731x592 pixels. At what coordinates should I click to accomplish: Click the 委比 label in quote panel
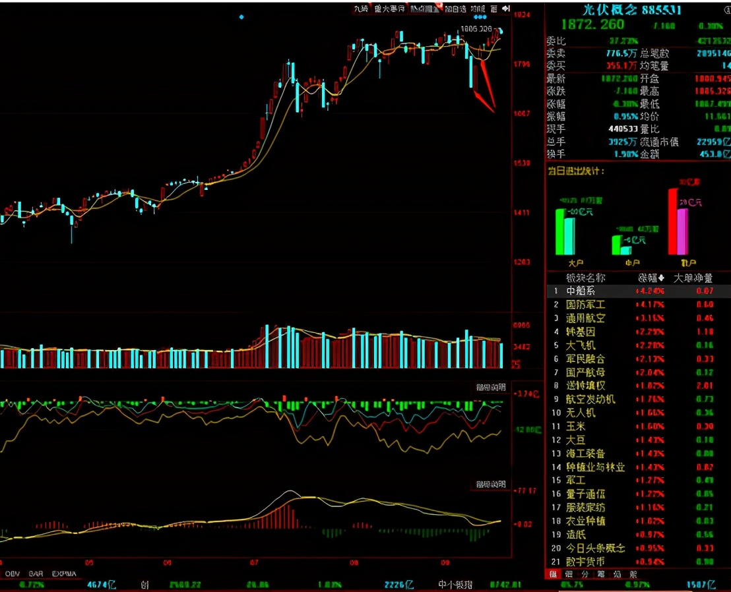[556, 41]
